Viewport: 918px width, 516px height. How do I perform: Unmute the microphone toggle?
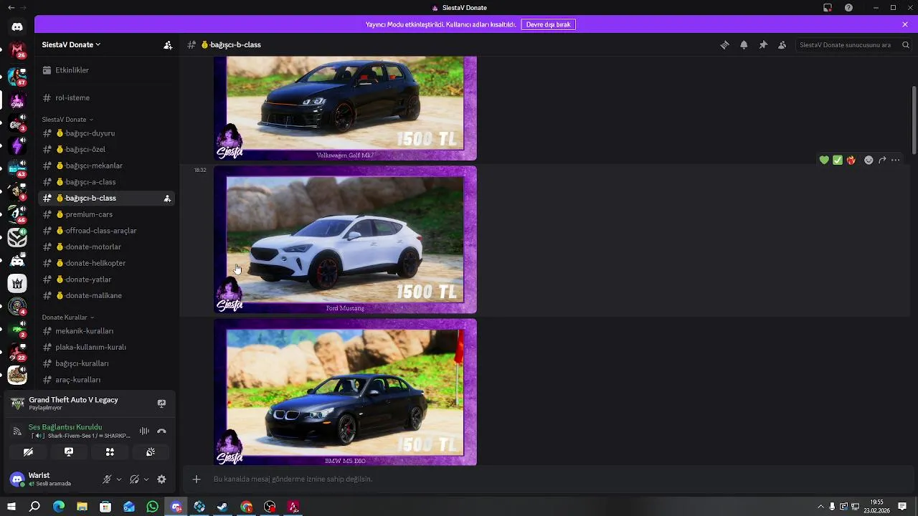[107, 479]
